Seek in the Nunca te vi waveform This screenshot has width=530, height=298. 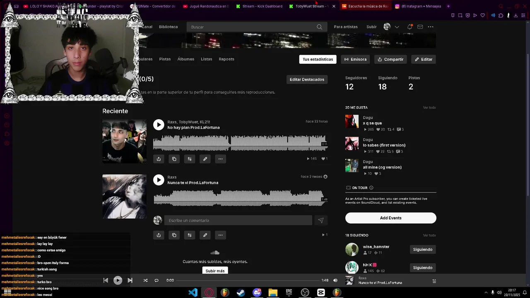240,198
